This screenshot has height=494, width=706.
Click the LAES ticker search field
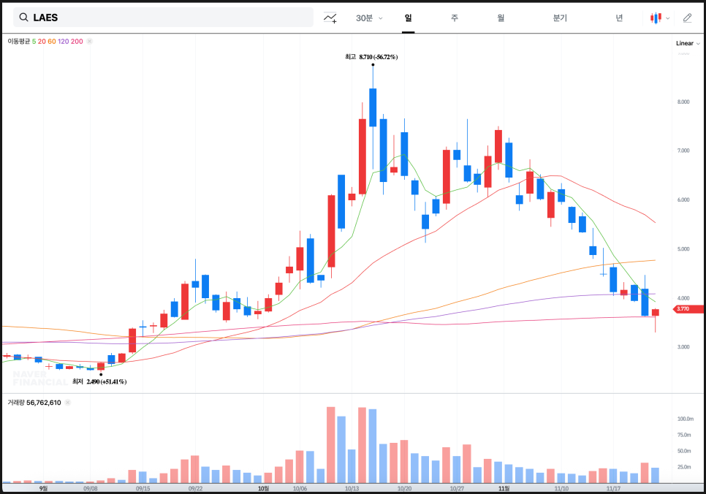tap(168, 18)
